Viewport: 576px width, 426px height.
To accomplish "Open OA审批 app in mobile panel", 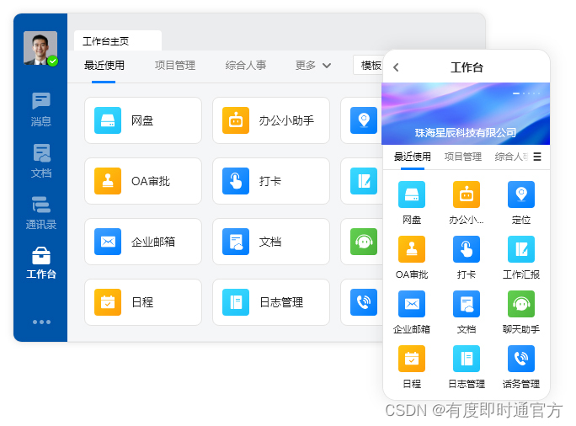I will tap(412, 258).
